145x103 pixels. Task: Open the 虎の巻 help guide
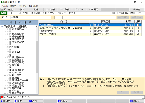[x=137, y=10]
